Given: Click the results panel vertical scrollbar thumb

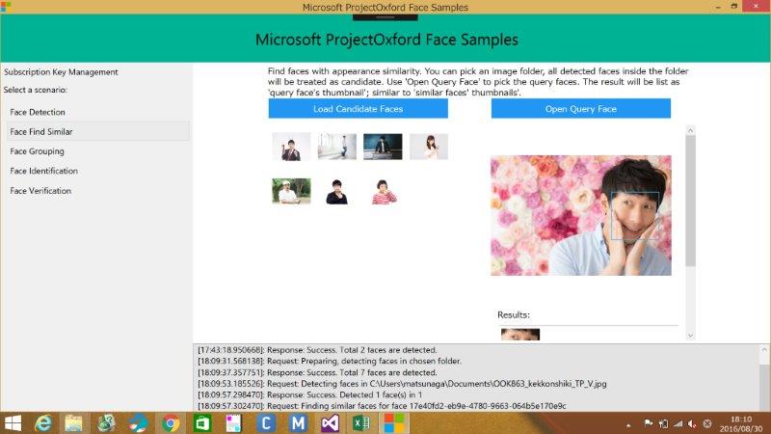Looking at the screenshot, I should (690, 201).
